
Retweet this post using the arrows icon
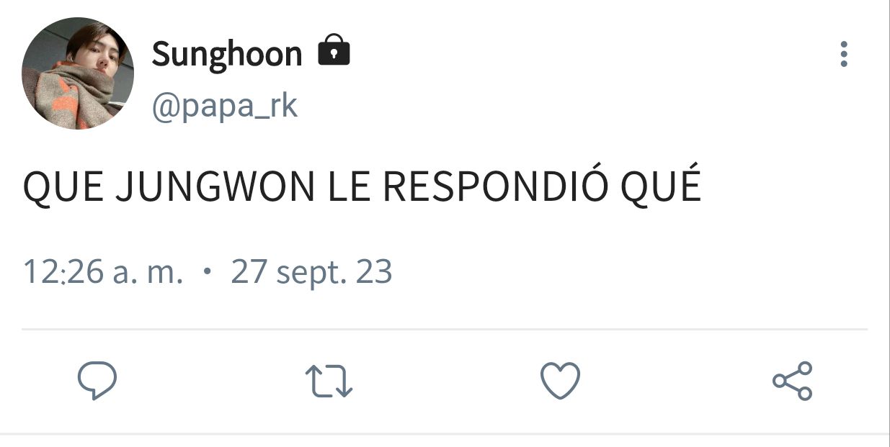(x=329, y=381)
